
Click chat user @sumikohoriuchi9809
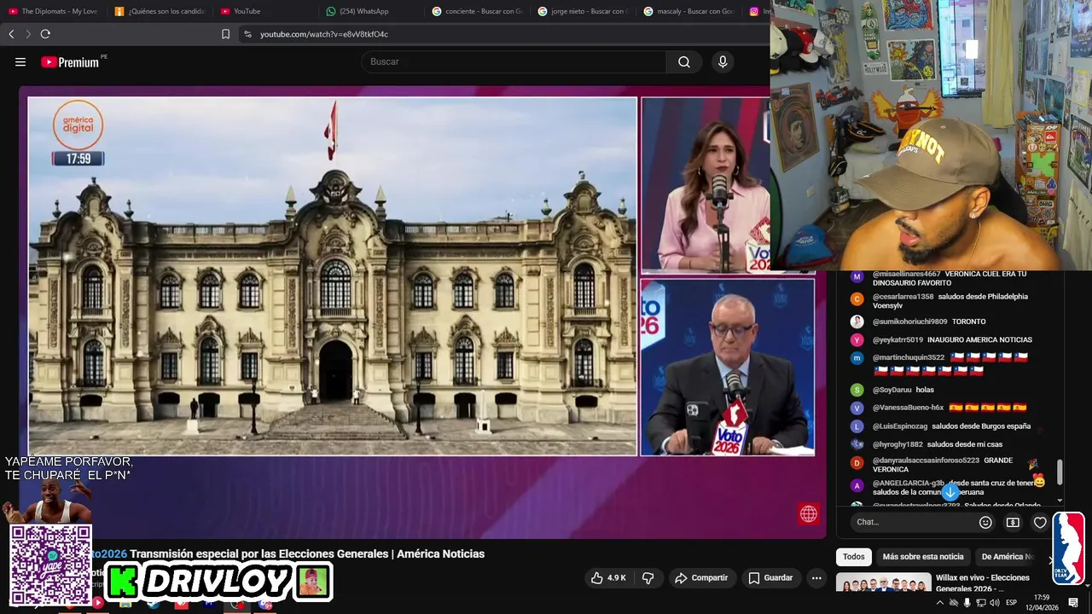coord(909,321)
